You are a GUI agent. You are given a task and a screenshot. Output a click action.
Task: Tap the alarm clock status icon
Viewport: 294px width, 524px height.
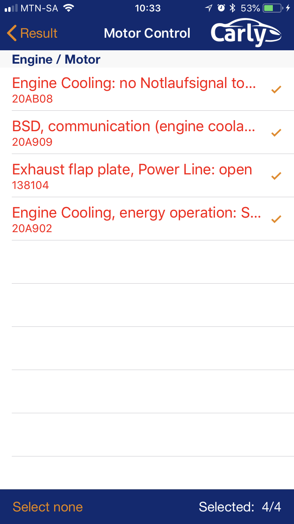[221, 8]
